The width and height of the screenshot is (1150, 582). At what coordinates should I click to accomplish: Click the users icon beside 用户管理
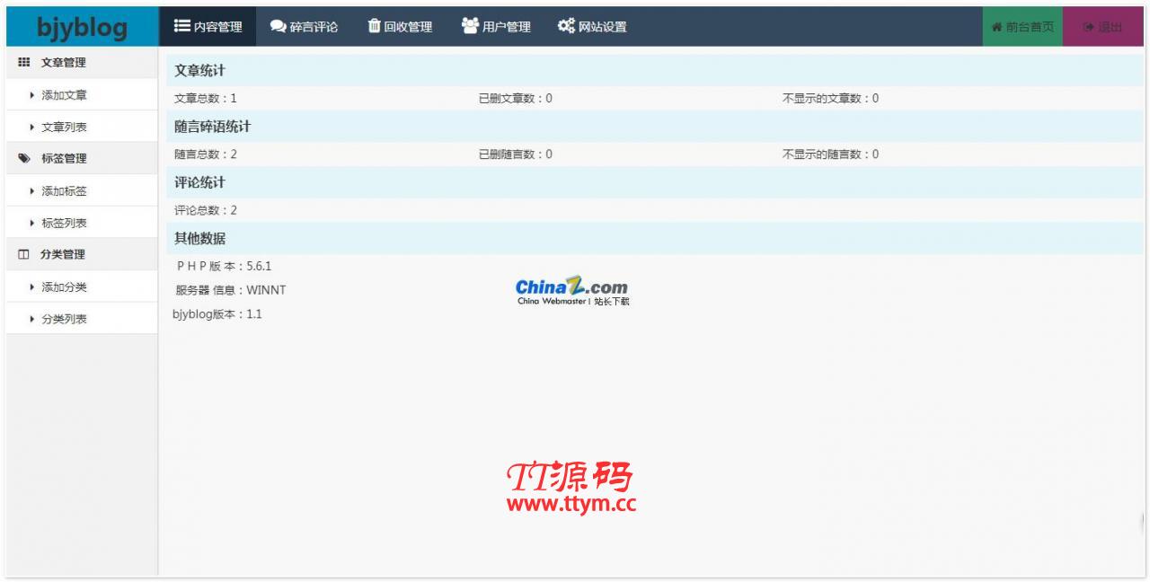[x=471, y=26]
